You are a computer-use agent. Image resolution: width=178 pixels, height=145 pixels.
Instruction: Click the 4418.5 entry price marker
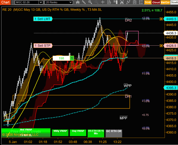(x=171, y=58)
